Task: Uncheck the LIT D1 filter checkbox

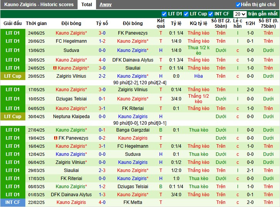Action: tap(164, 14)
